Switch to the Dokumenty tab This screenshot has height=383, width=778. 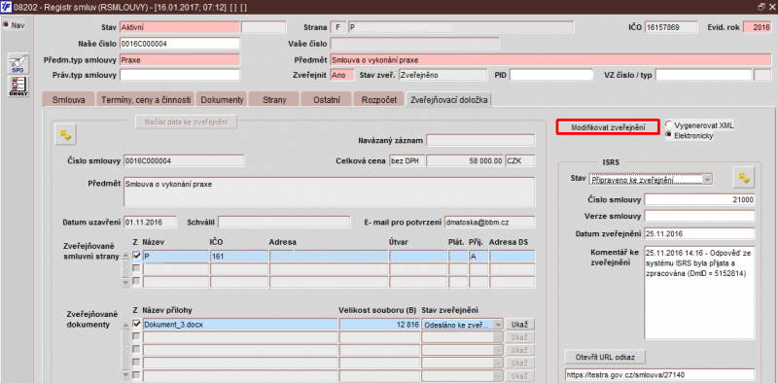(222, 100)
